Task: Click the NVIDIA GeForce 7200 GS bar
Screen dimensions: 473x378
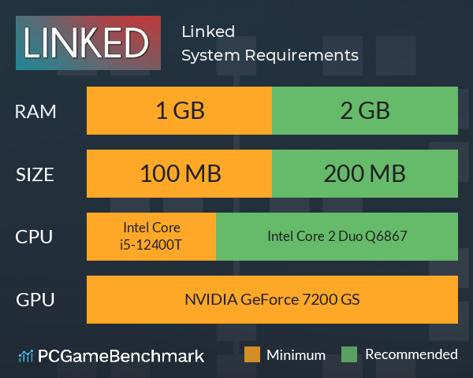Action: pos(272,299)
